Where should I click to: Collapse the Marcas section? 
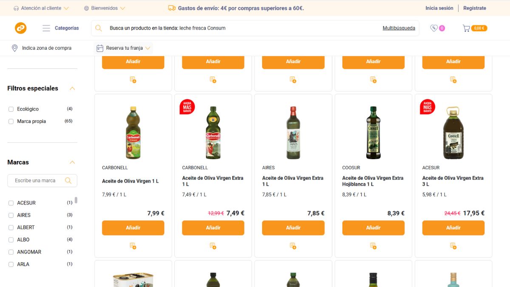72,162
